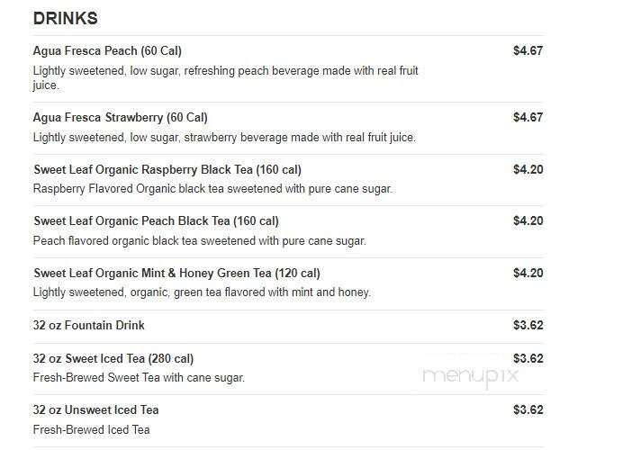Image resolution: width=632 pixels, height=450 pixels.
Task: Click the Raspberry Flavored Organic black tea description
Action: coord(212,189)
